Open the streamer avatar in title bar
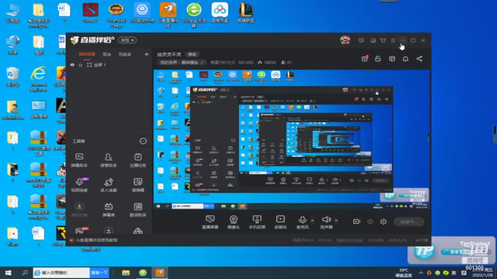The image size is (497, 279). (345, 40)
